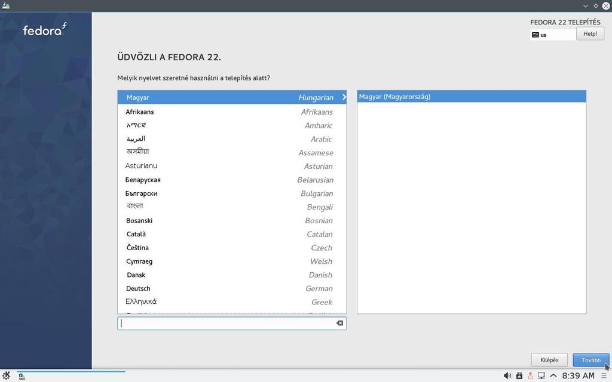Choose Čeština (Czech) language
The height and width of the screenshot is (382, 612).
[232, 248]
